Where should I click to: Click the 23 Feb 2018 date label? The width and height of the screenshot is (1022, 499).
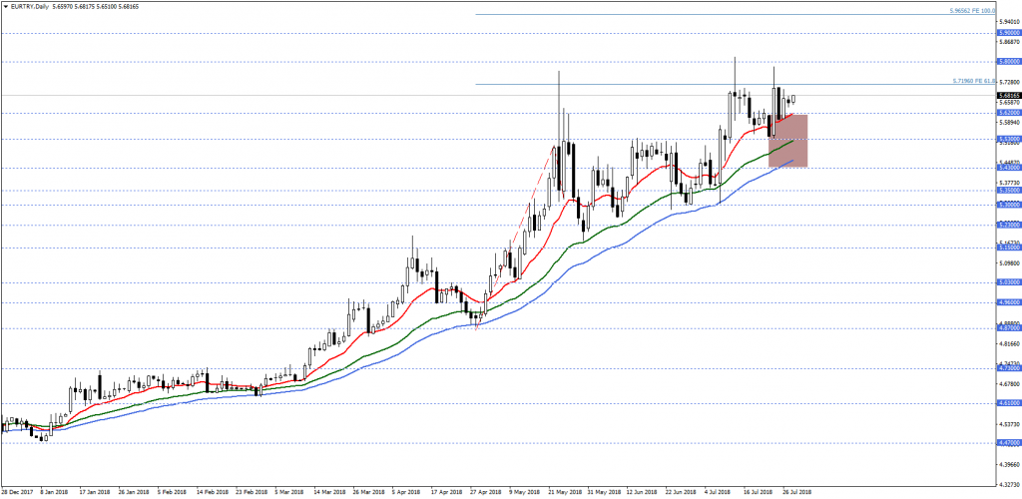(x=252, y=492)
